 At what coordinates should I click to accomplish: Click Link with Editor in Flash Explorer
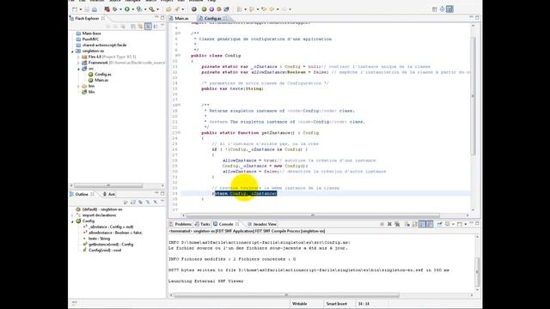point(140,27)
